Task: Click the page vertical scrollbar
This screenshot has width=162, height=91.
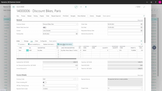Action: tap(145, 30)
